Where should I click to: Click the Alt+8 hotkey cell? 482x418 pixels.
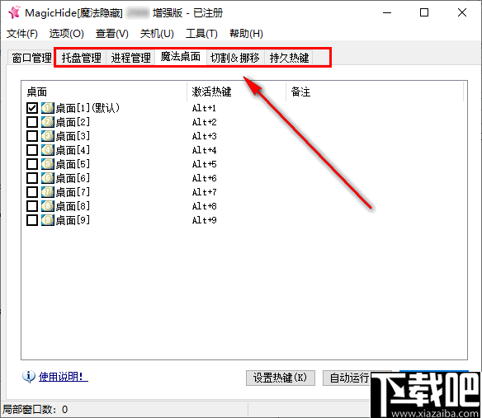pyautogui.click(x=204, y=206)
